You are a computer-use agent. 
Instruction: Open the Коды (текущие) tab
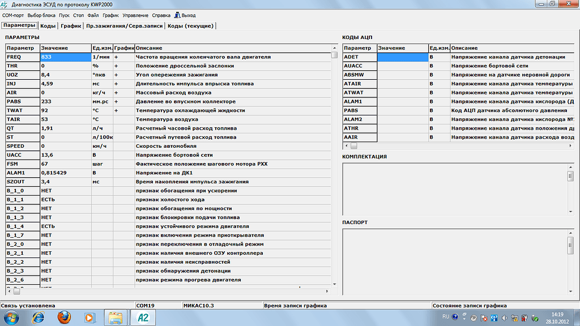[190, 25]
